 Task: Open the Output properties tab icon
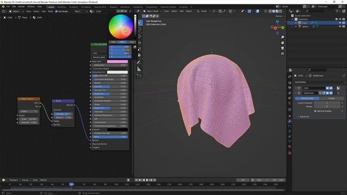[x=290, y=88]
